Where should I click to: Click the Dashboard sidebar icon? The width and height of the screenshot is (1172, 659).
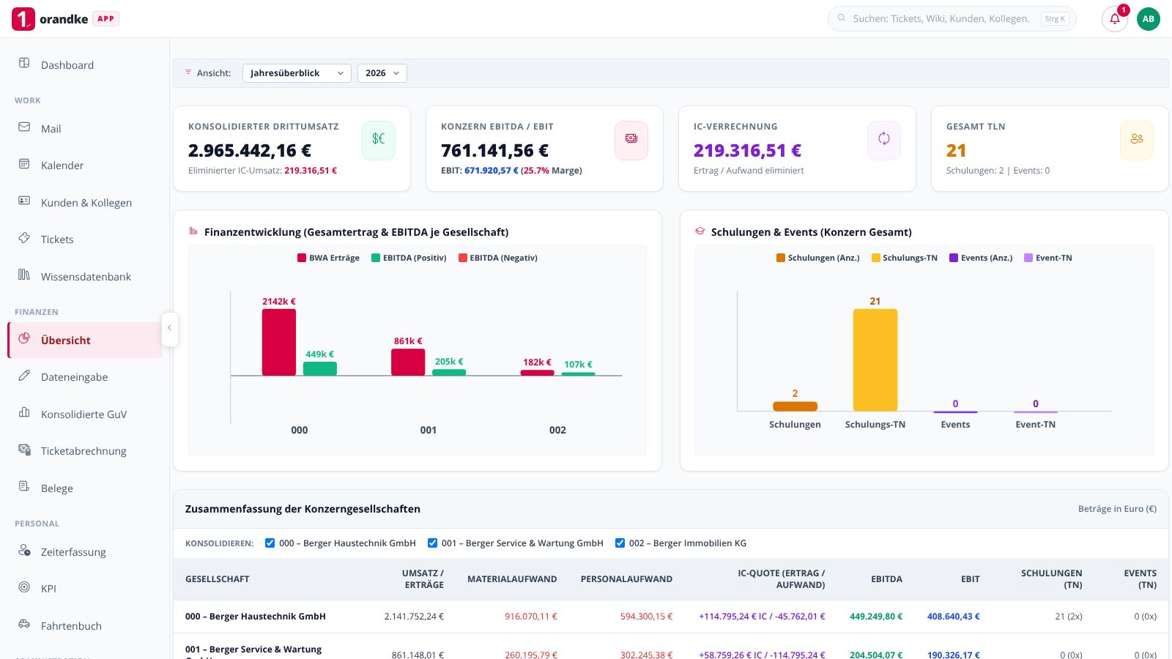click(24, 64)
